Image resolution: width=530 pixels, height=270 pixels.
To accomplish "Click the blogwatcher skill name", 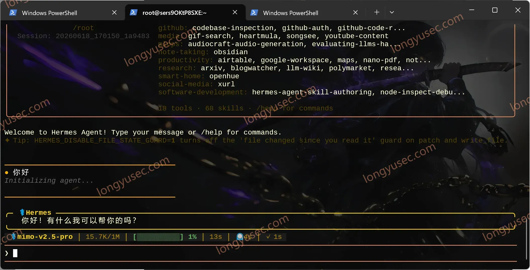I will click(x=254, y=68).
